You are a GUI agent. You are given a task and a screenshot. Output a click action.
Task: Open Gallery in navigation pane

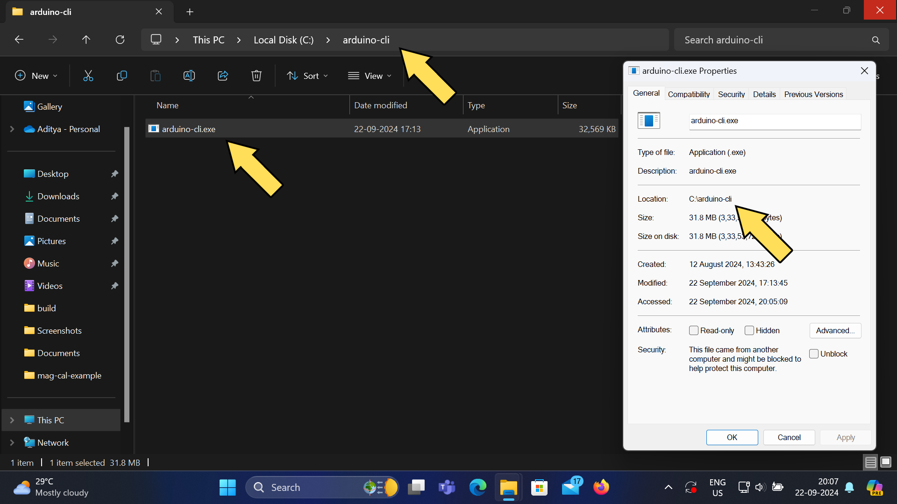pyautogui.click(x=50, y=107)
